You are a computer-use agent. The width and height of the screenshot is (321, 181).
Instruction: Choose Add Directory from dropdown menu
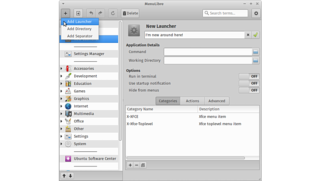79,29
